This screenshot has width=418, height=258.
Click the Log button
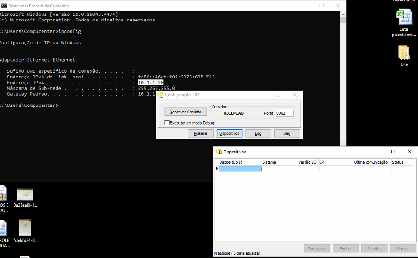(258, 133)
